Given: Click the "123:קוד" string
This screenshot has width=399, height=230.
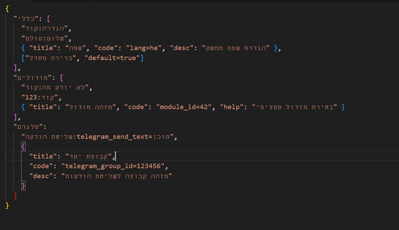Looking at the screenshot, I should (40, 97).
